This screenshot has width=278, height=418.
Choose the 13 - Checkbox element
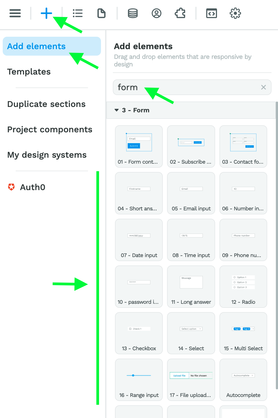point(139,333)
